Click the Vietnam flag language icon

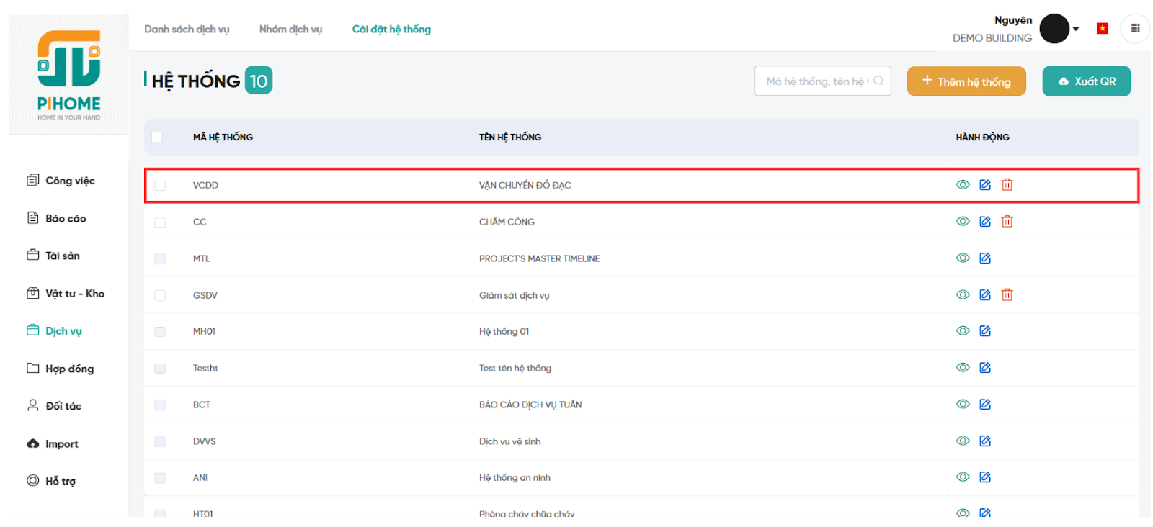[1102, 29]
